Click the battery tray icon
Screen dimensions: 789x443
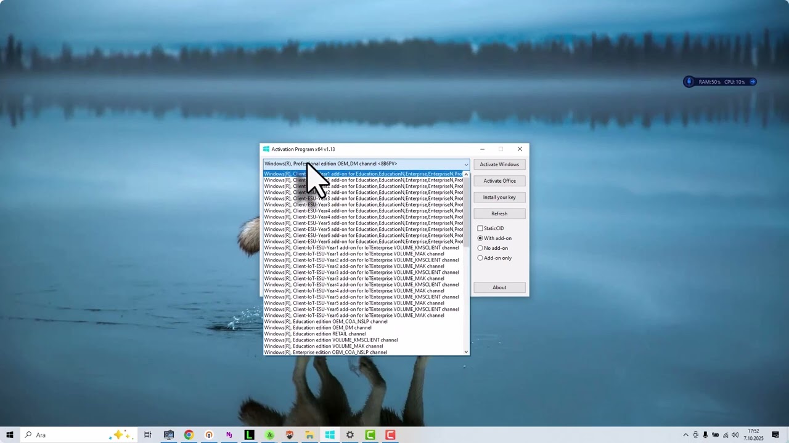point(715,435)
